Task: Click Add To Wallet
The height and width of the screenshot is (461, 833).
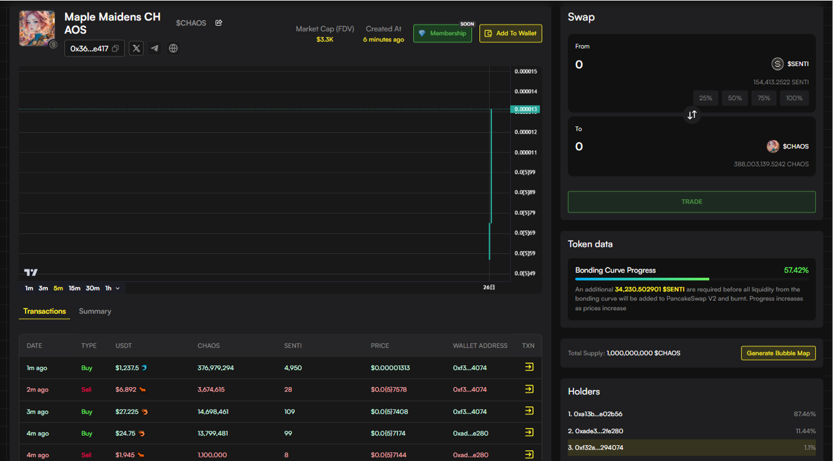Action: point(510,33)
